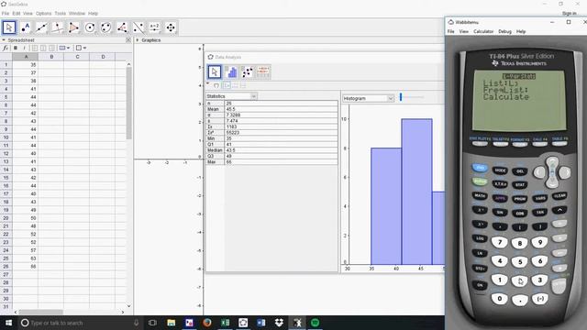Click the number 7 calculator key
Screen dimensions: 587x330
(499, 242)
